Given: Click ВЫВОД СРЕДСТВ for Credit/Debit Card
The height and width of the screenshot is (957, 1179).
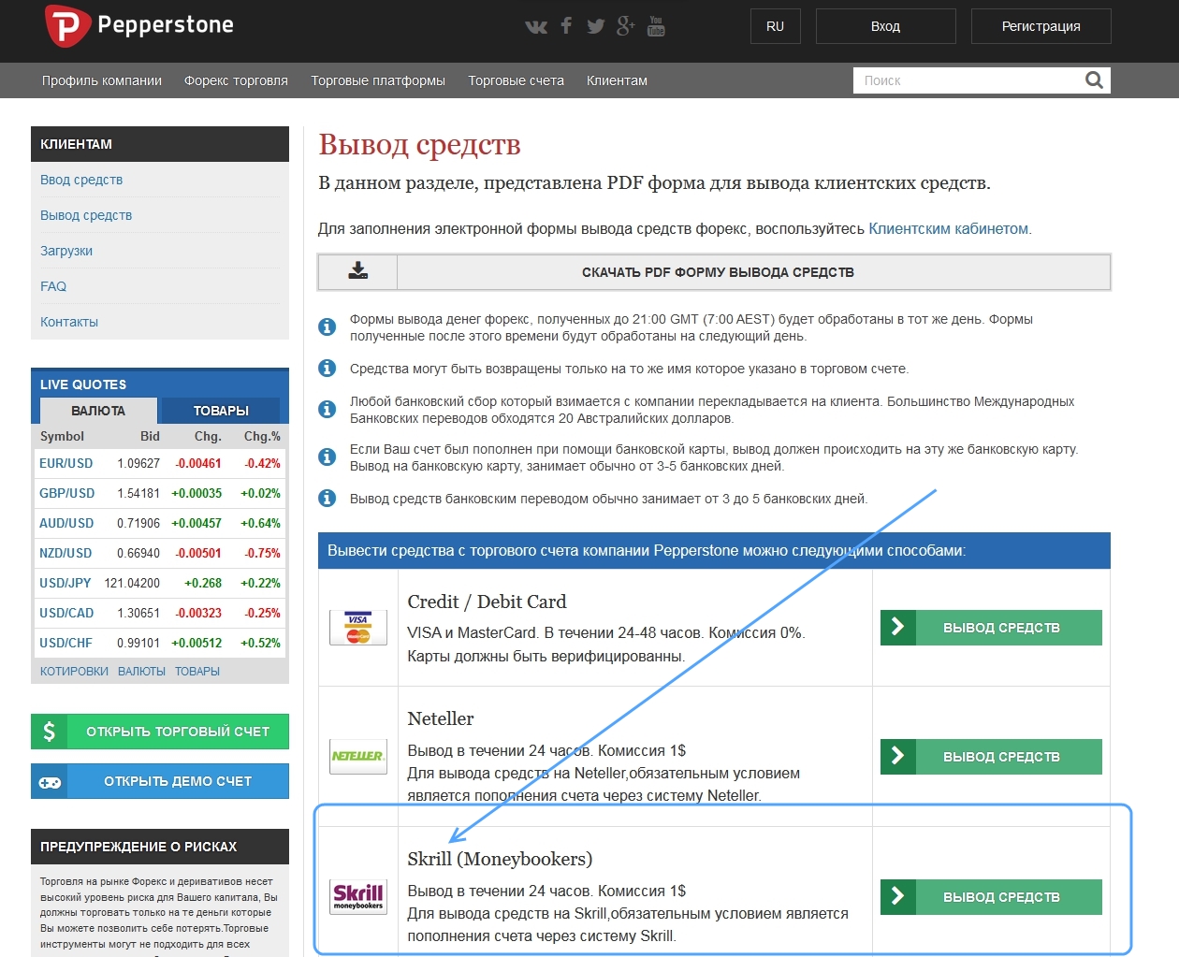Looking at the screenshot, I should point(991,628).
